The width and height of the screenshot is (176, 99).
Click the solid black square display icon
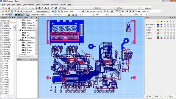16,15
